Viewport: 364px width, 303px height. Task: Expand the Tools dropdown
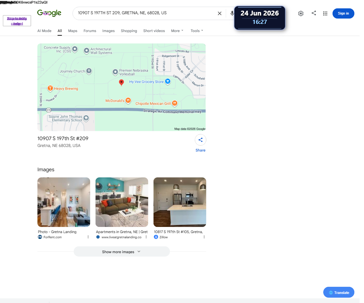[x=197, y=31]
